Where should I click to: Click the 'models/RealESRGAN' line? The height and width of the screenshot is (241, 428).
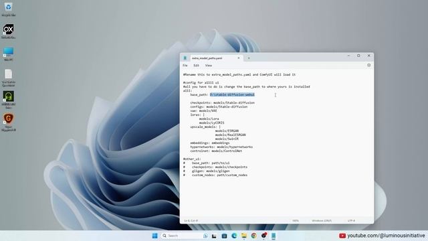[230, 135]
